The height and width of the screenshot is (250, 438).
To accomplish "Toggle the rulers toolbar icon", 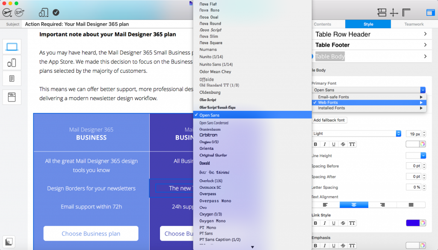I will click(x=406, y=12).
